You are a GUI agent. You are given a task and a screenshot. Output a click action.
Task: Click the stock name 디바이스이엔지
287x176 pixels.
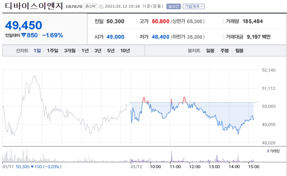click(x=34, y=6)
